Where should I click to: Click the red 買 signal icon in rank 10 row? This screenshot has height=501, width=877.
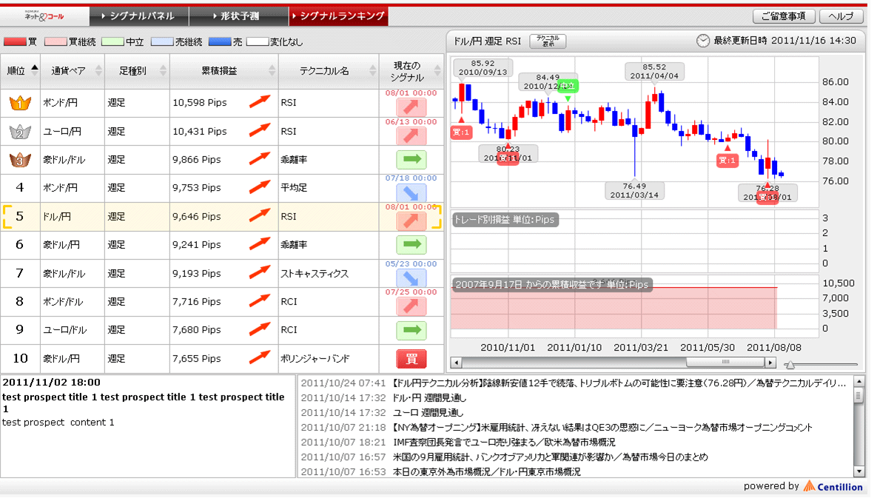pos(411,359)
